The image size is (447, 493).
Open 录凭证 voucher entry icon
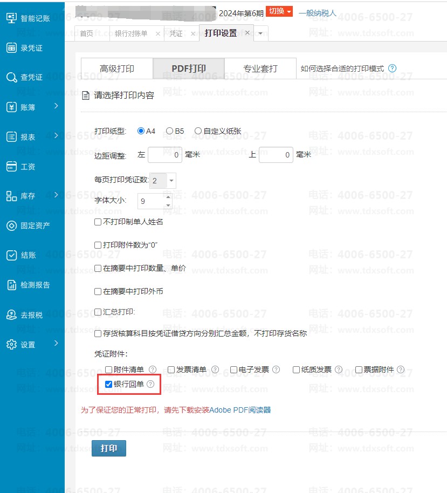(11, 47)
